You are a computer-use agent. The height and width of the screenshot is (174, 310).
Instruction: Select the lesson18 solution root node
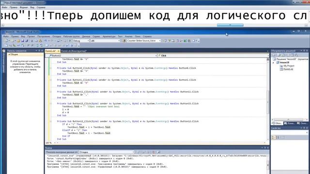click(x=291, y=59)
